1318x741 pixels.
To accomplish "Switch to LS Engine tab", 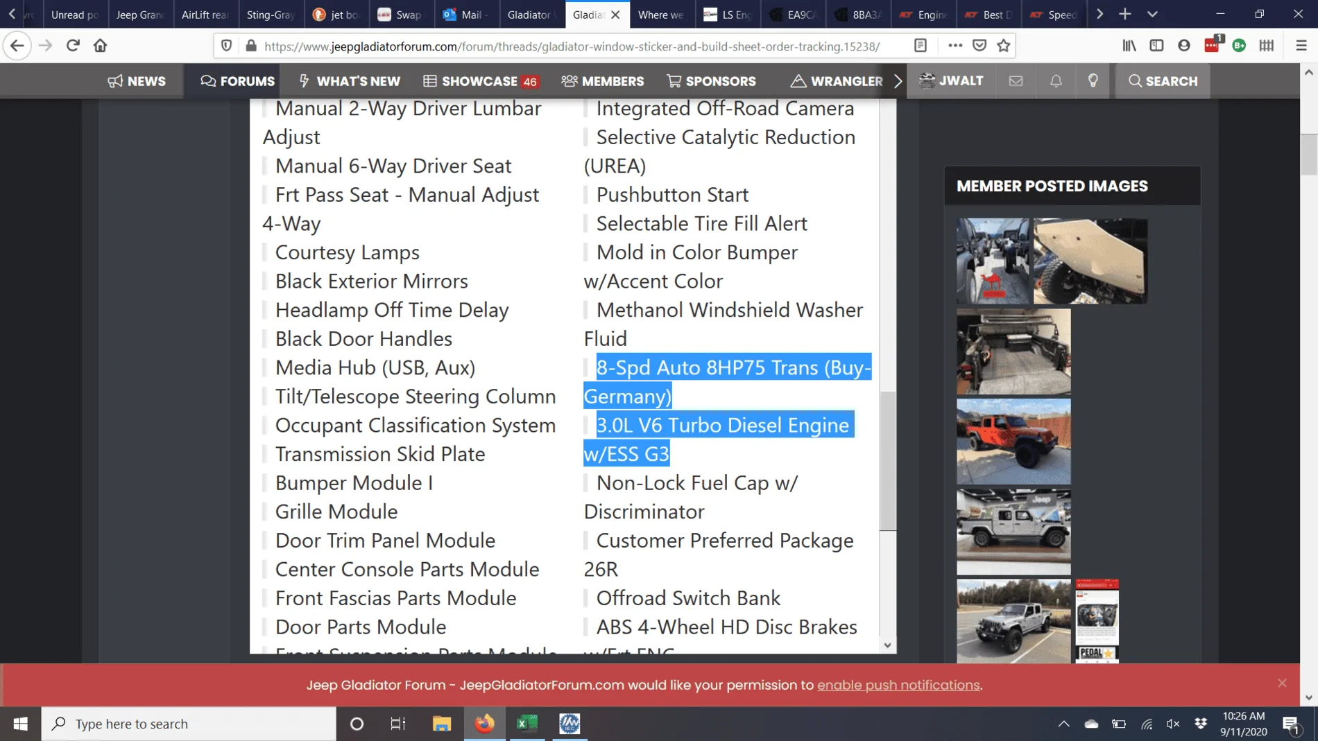I will [x=727, y=15].
